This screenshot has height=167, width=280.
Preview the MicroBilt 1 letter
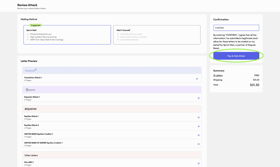point(199,163)
